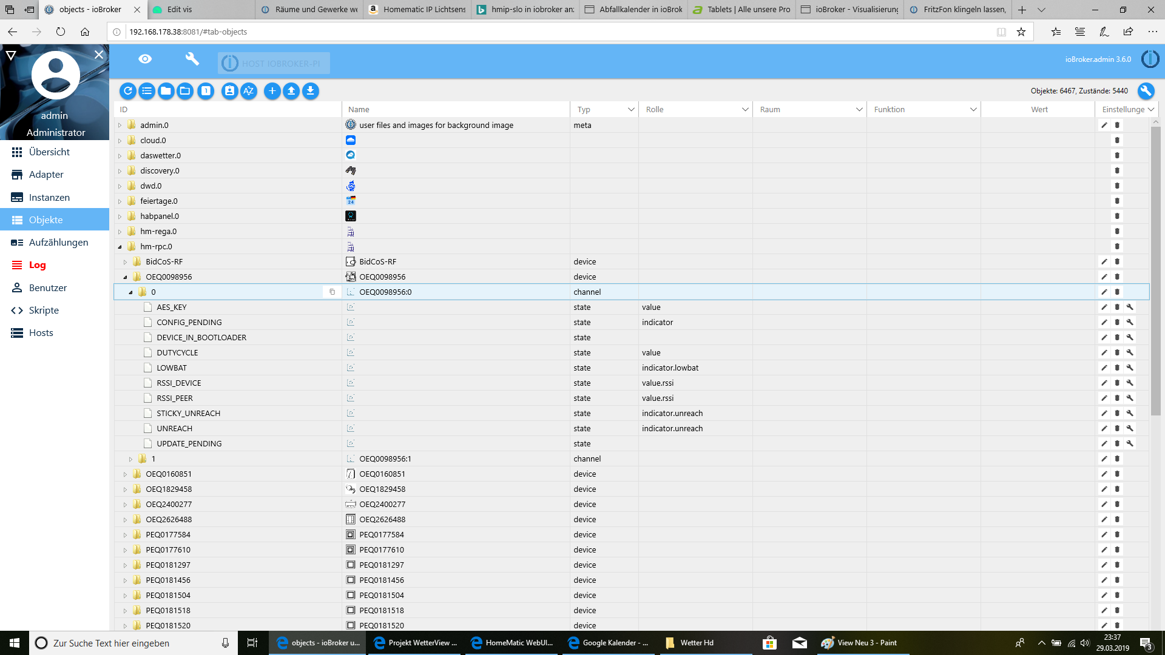This screenshot has width=1165, height=655.
Task: Click trash icon for cloud.0 row
Action: (1117, 140)
